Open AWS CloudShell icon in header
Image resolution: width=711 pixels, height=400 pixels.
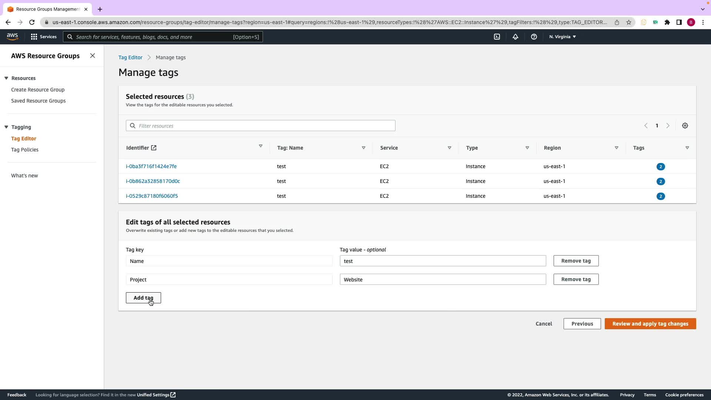pos(497,37)
